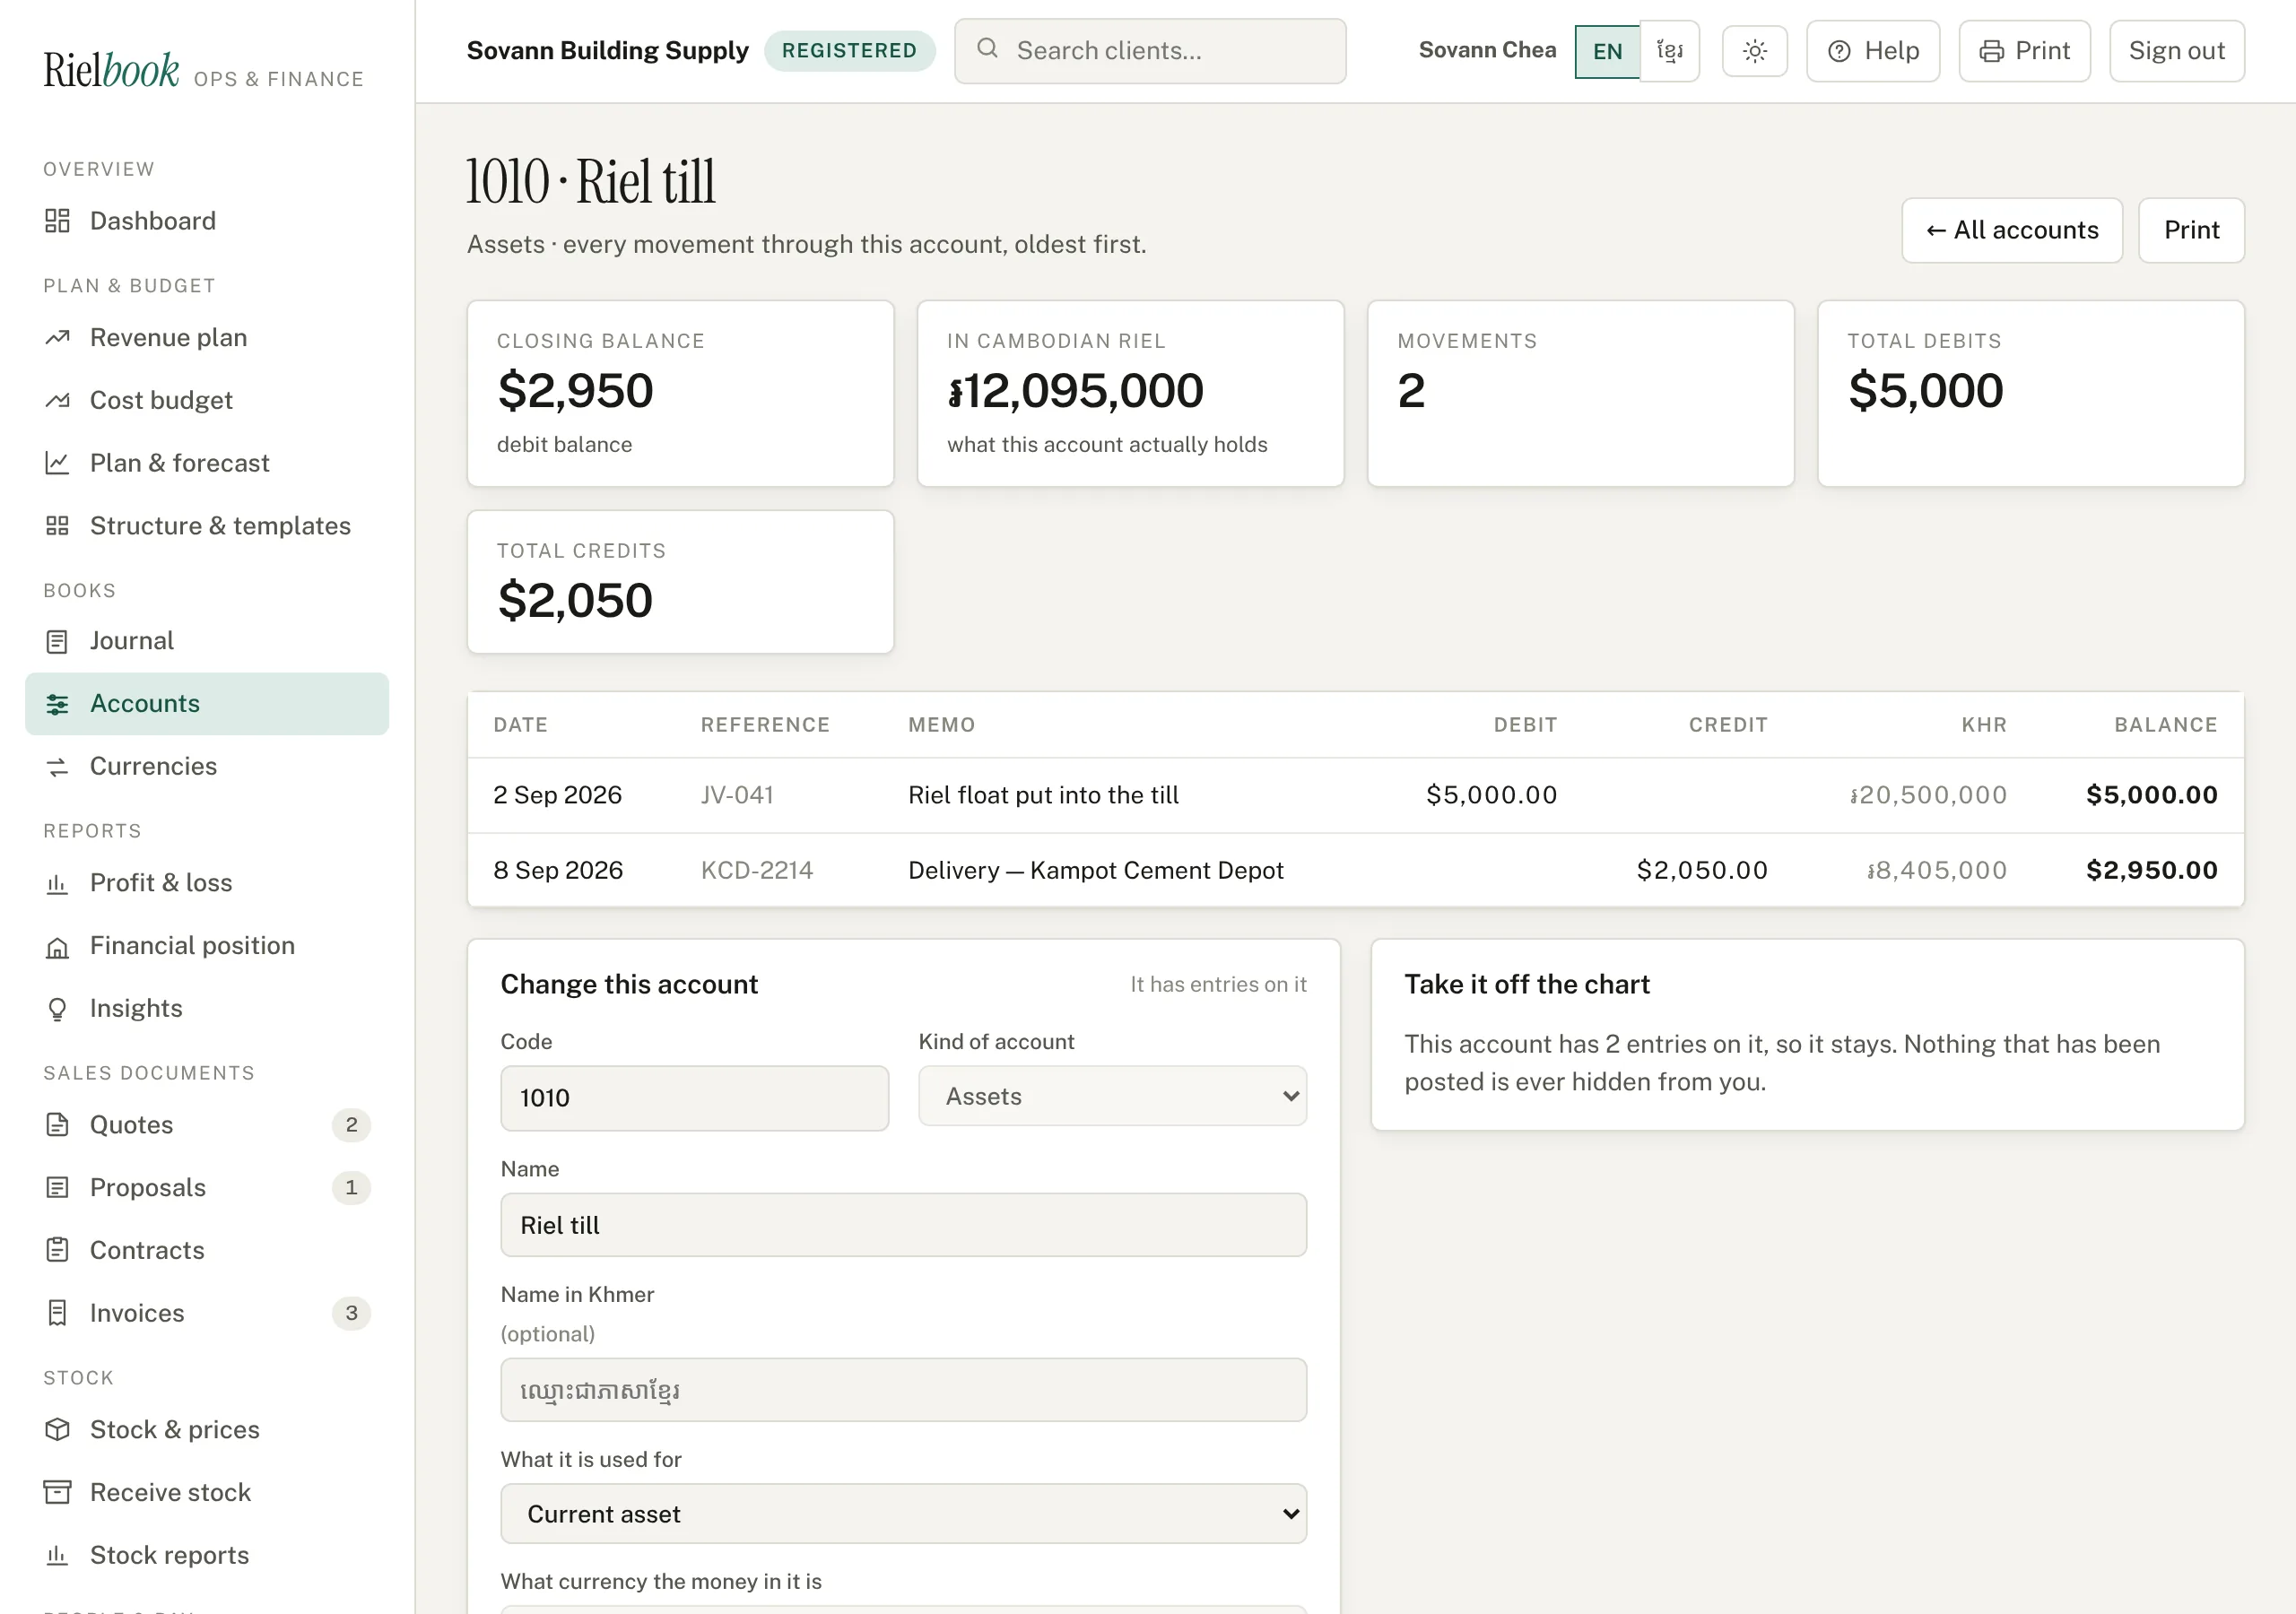Image resolution: width=2296 pixels, height=1614 pixels.
Task: Click the ៛12,095,000 Cambodian riel card
Action: point(1130,394)
